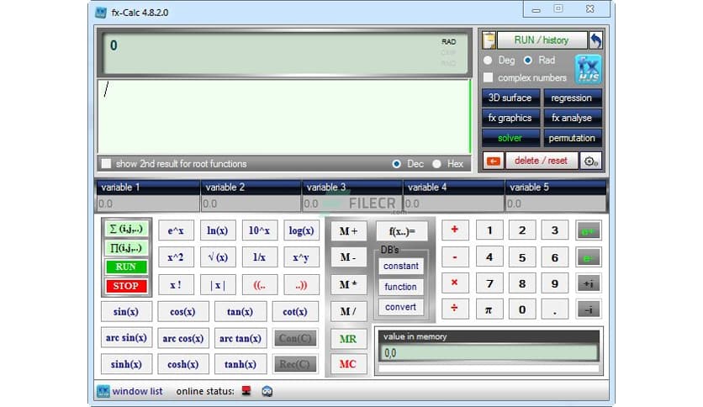The height and width of the screenshot is (407, 703).
Task: Click inside the formula input area
Action: [x=283, y=117]
